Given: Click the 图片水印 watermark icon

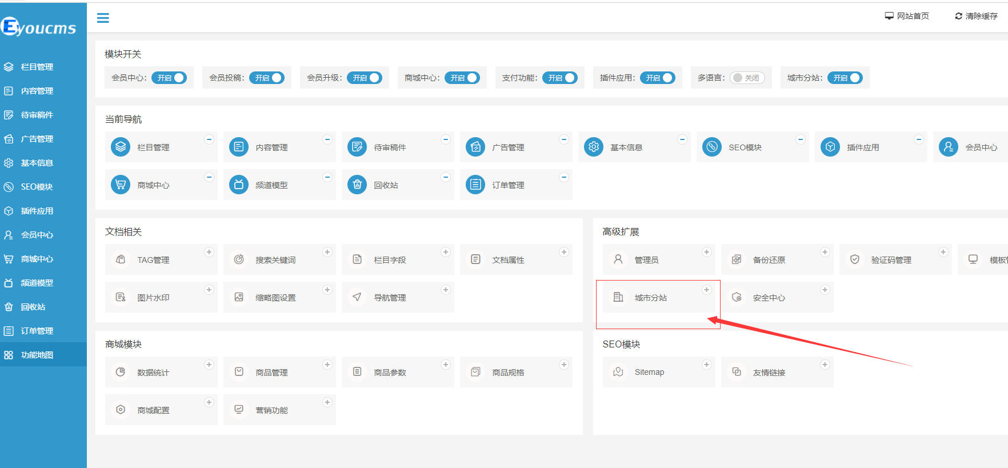Looking at the screenshot, I should (121, 297).
